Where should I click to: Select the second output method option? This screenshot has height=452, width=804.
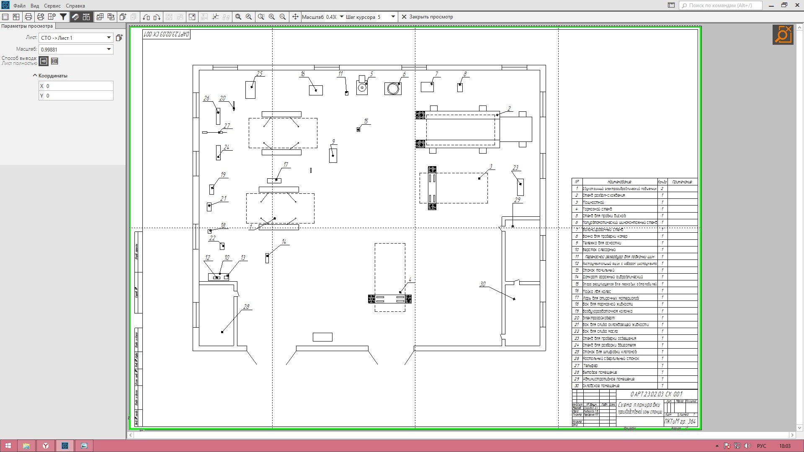pyautogui.click(x=54, y=61)
